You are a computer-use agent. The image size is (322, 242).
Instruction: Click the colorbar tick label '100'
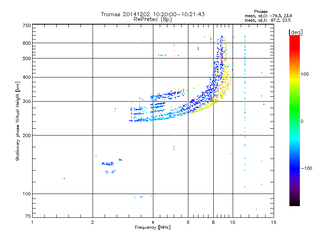305,74
